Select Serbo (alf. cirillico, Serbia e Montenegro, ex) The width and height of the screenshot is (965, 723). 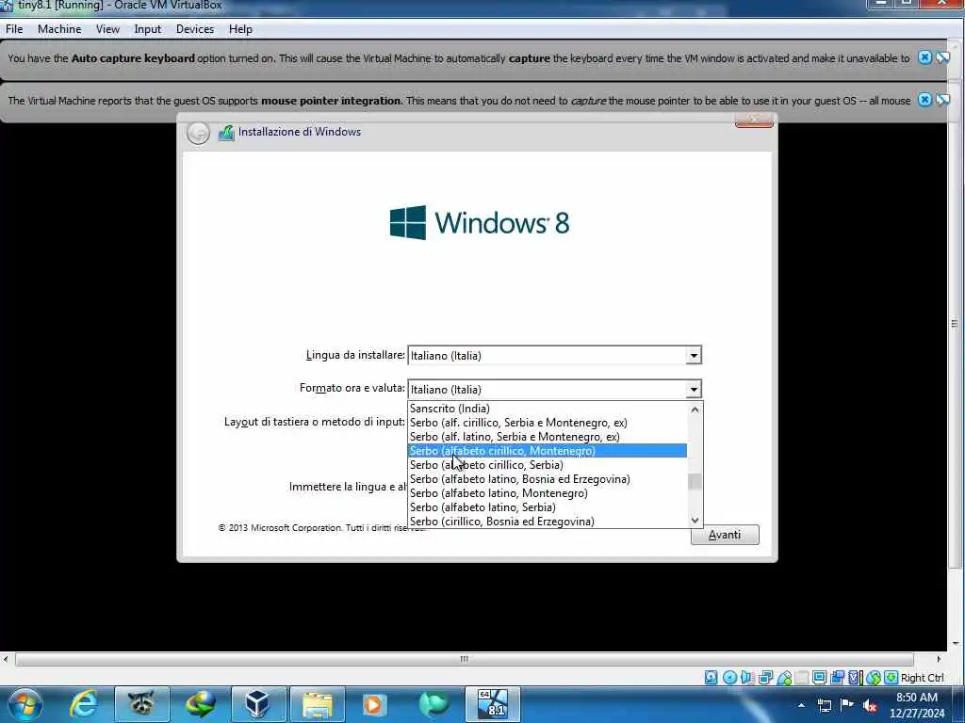[x=548, y=423]
